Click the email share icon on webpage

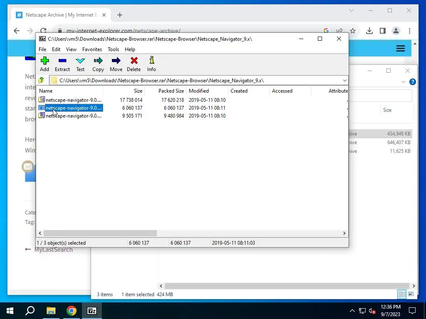(x=28, y=167)
